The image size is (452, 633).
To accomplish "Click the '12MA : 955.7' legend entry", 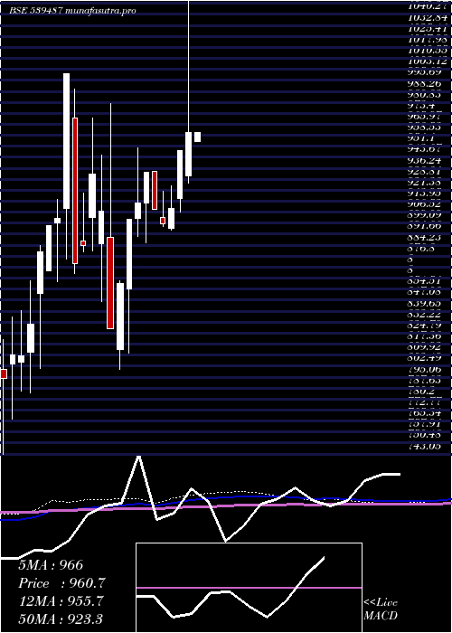I will pos(61,601).
